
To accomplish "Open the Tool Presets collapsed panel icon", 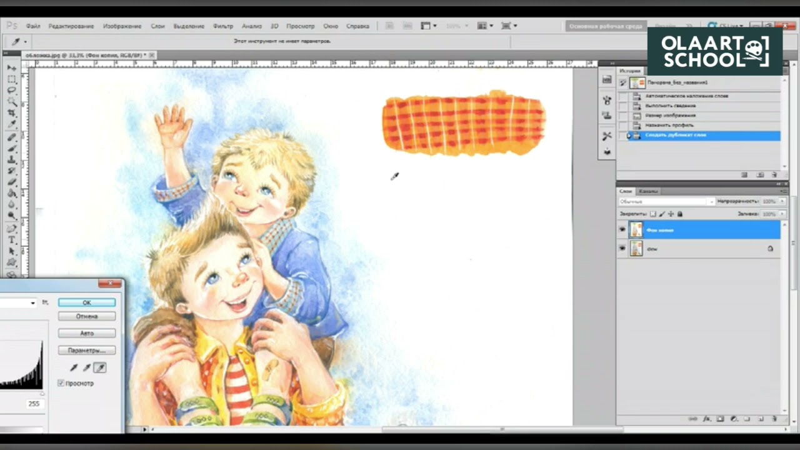I will (607, 136).
